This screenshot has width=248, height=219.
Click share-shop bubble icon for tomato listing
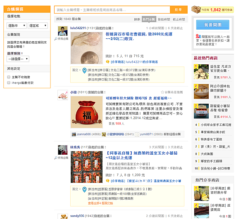(x=108, y=181)
